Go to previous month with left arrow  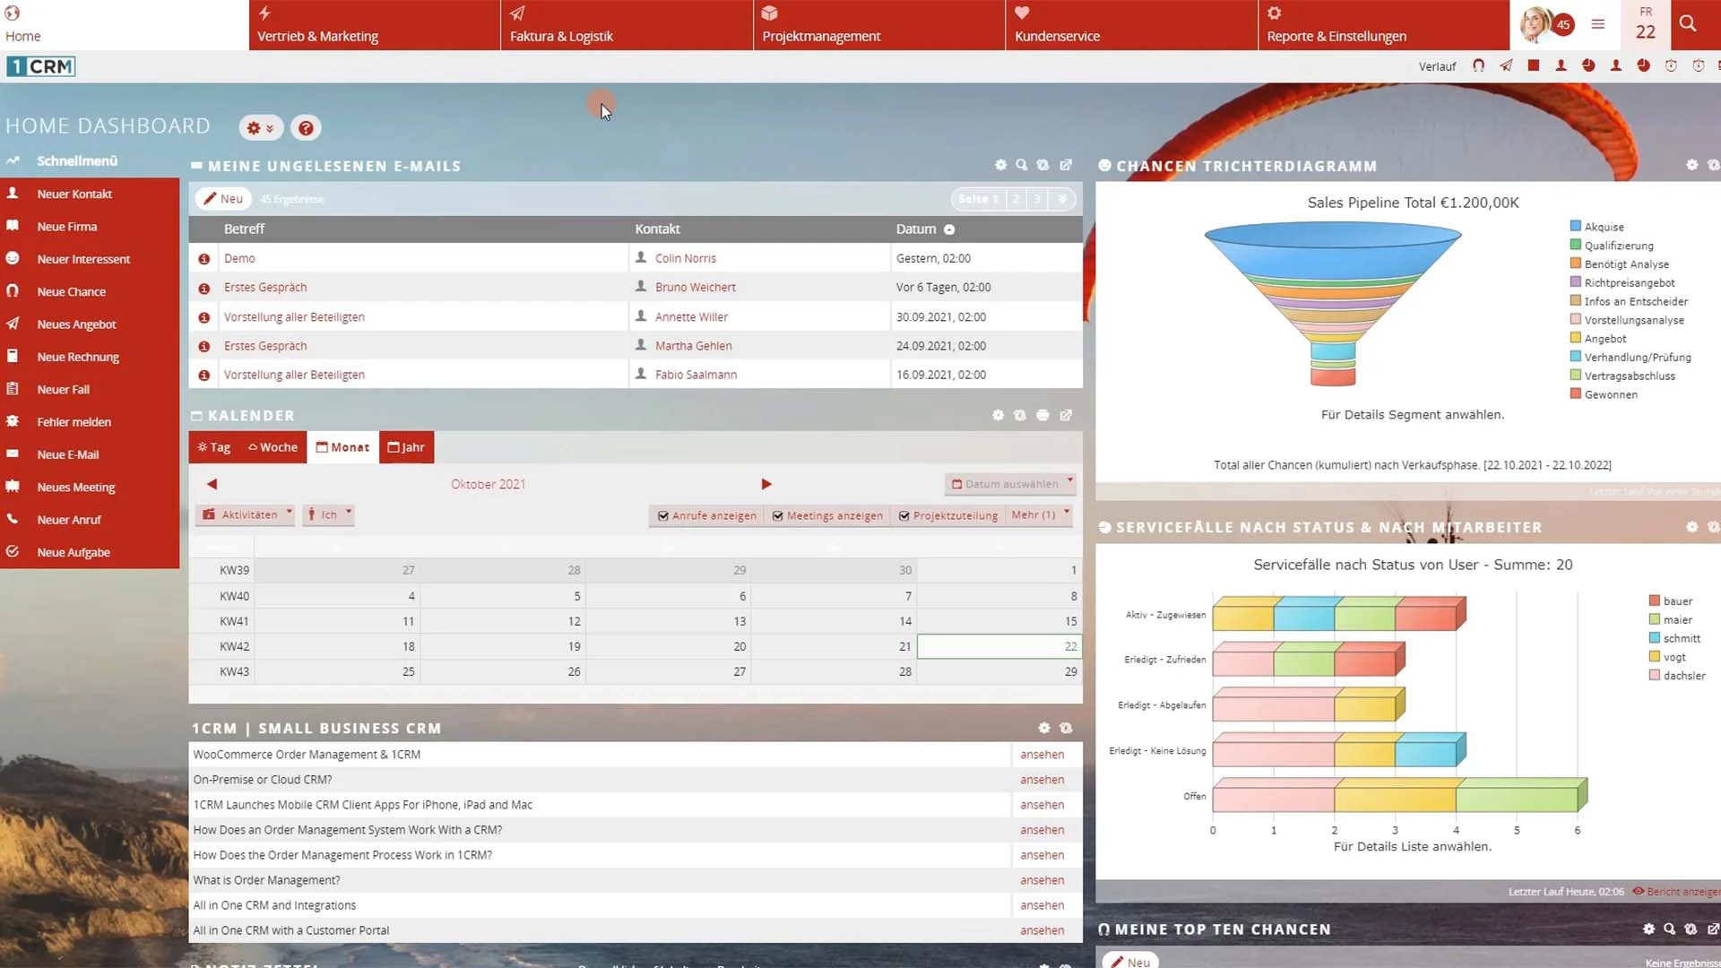212,484
